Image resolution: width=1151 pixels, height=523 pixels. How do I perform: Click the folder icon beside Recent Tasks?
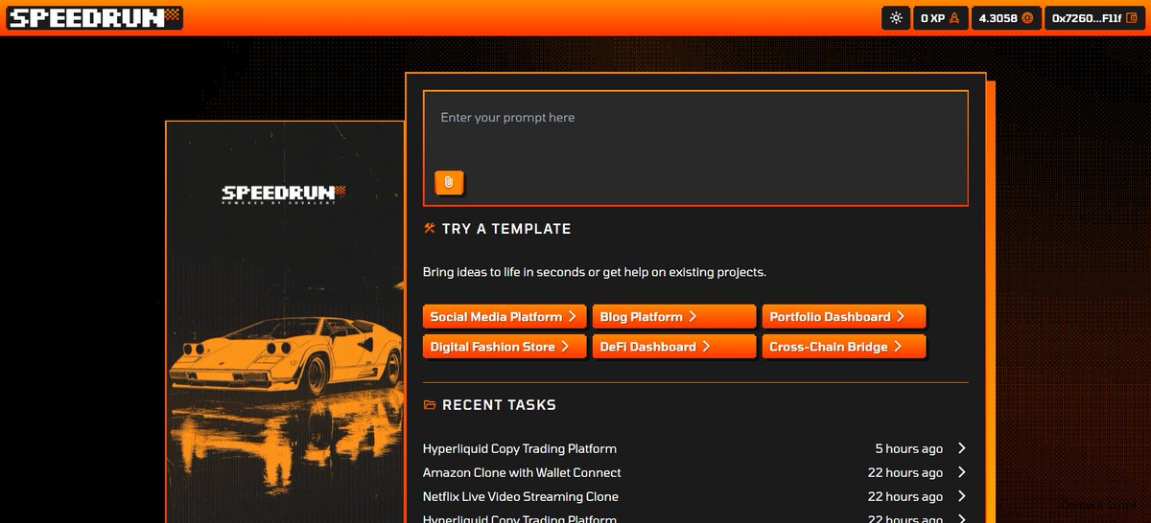click(x=430, y=405)
